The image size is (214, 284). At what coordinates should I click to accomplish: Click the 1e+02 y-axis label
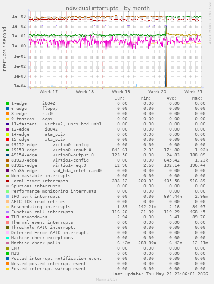(x=19, y=26)
